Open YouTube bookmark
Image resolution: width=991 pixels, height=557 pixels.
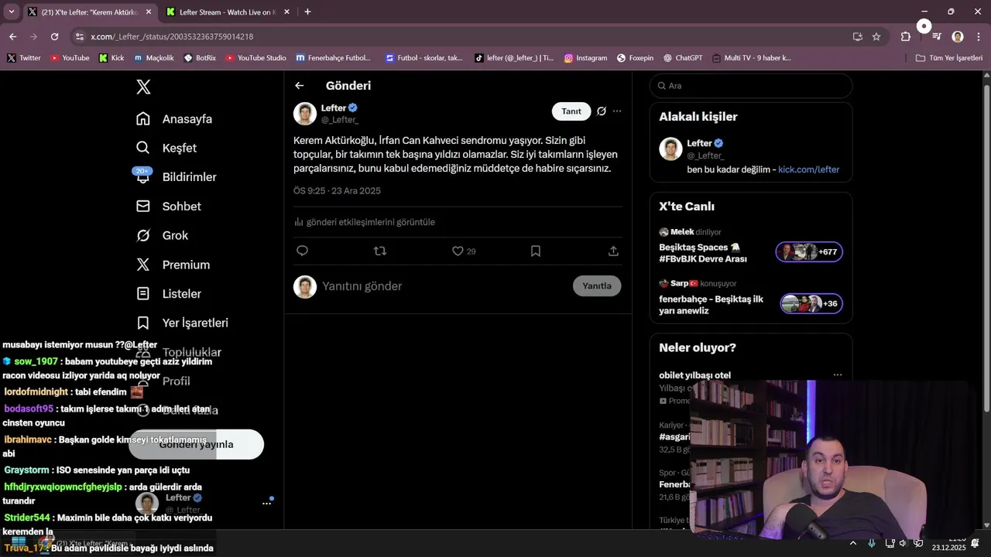pos(70,58)
